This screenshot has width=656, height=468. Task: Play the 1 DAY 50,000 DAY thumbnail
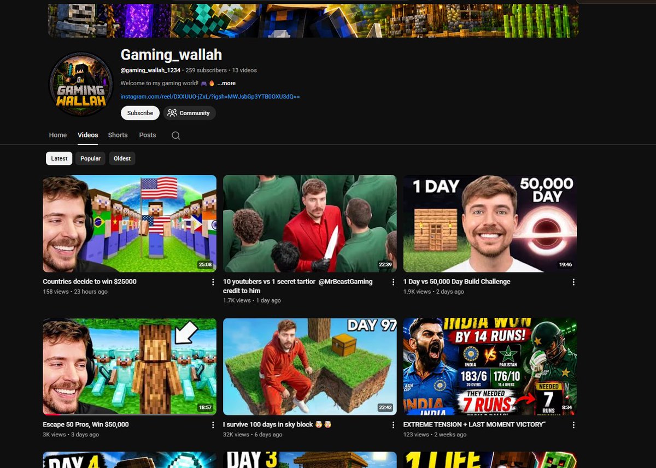click(490, 223)
